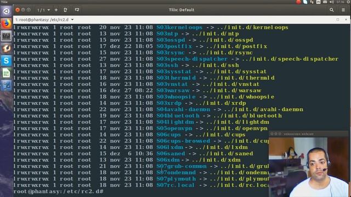This screenshot has height=197, width=351.
Task: Add a new terminal with the plus button
Action: point(56,10)
